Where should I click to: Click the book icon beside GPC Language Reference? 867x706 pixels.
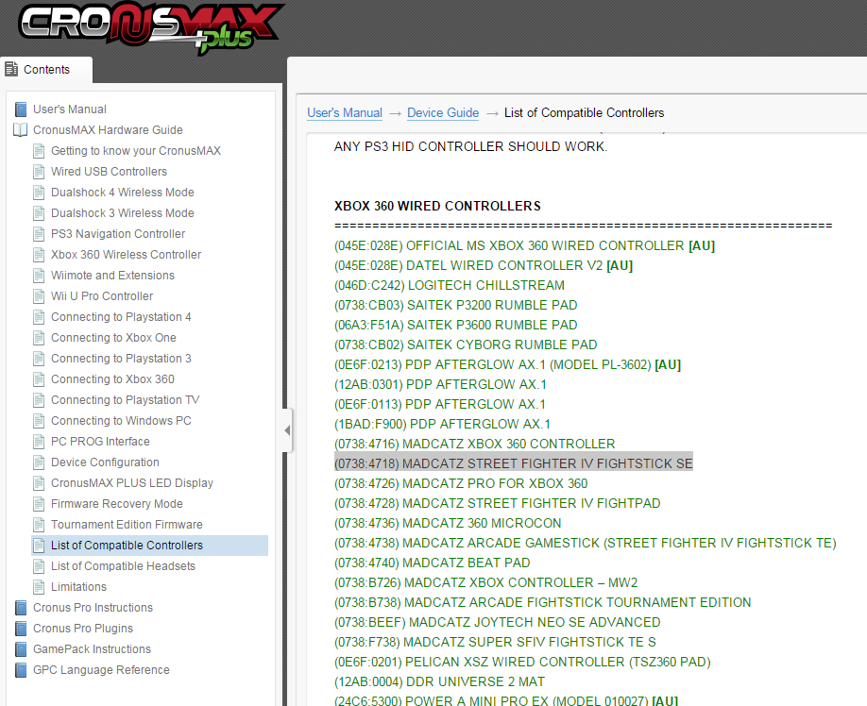point(21,670)
